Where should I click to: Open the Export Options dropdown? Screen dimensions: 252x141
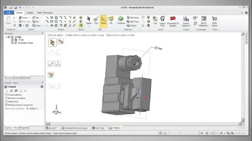(x=186, y=21)
